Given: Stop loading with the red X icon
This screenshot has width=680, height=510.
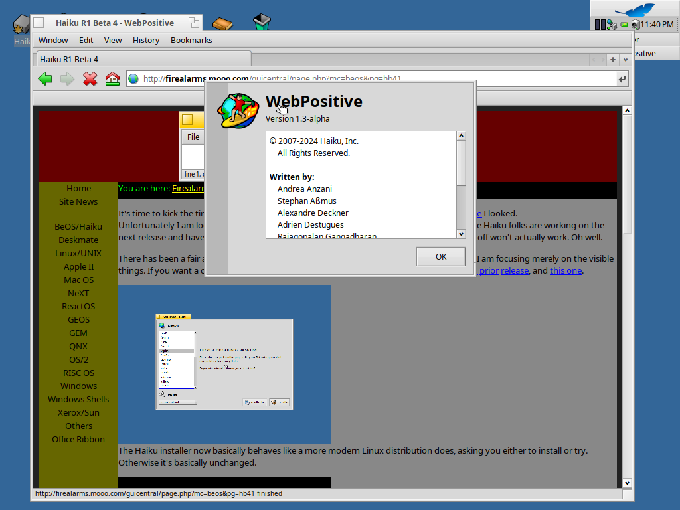Looking at the screenshot, I should [x=90, y=79].
